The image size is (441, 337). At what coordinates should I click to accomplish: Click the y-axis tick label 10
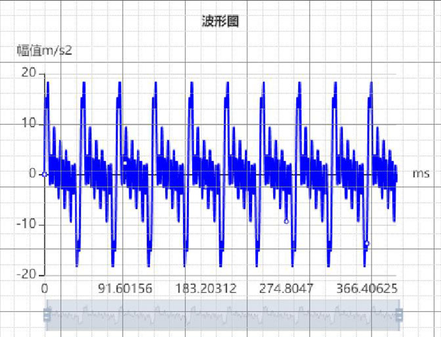[28, 124]
